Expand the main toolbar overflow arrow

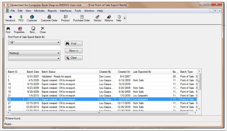[124, 18]
